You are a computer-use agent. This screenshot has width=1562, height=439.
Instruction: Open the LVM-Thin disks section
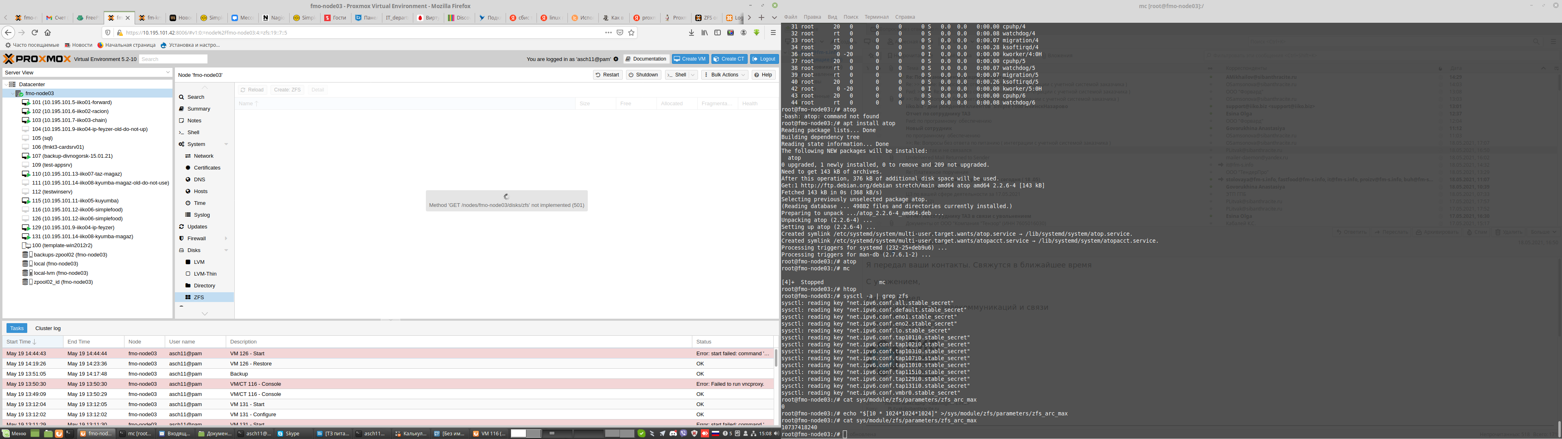tap(204, 274)
